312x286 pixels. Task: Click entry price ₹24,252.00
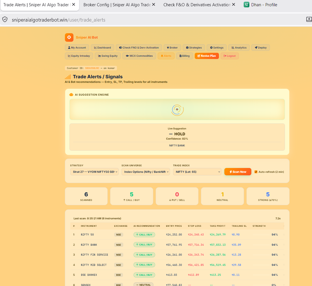tap(174, 235)
